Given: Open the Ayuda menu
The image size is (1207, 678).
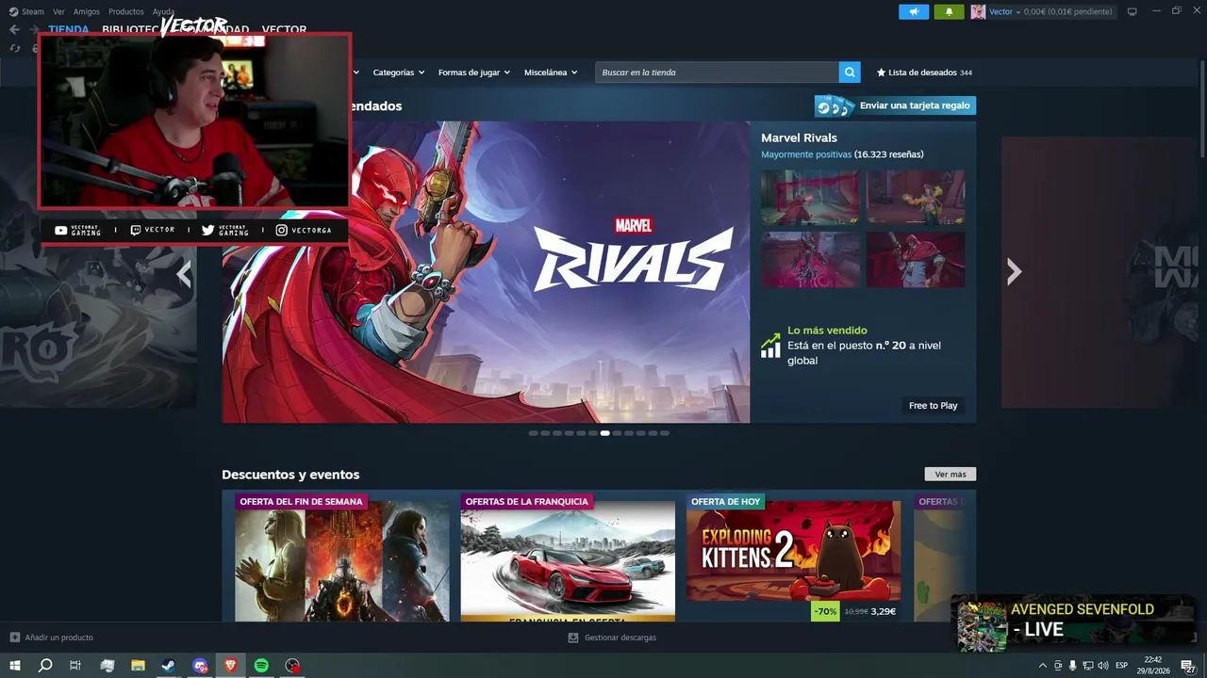Looking at the screenshot, I should click(163, 11).
